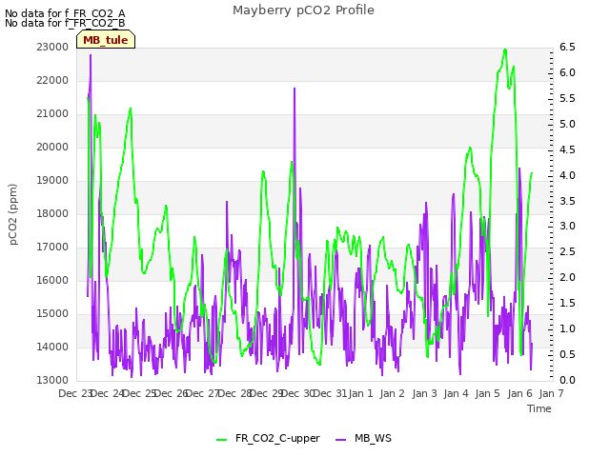Click the Jan 4 date tick label
This screenshot has height=457, width=610.
click(456, 393)
